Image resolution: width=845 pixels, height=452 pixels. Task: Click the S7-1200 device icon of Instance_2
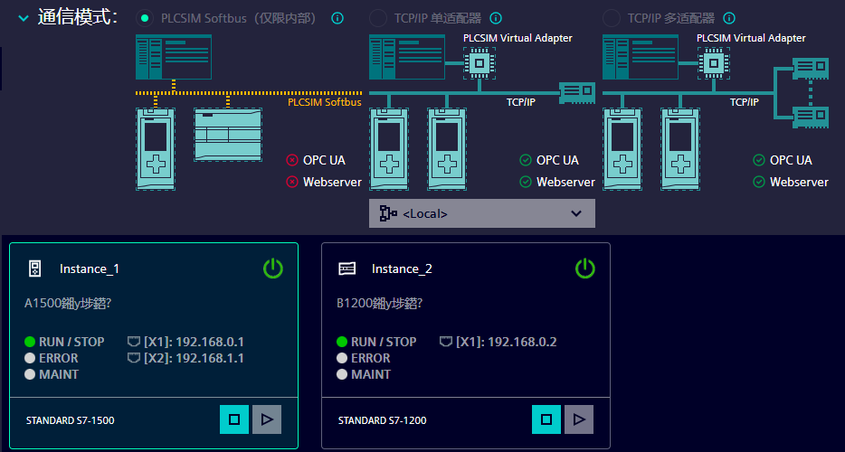click(347, 268)
